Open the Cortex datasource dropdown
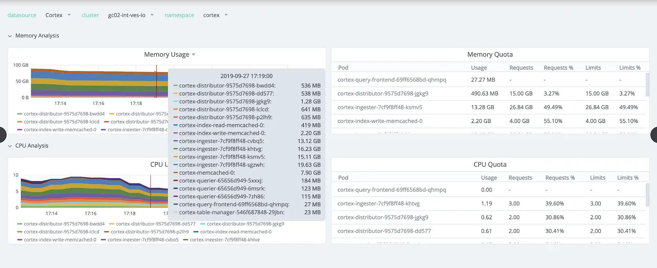Viewport: 657px width, 268px height. pyautogui.click(x=58, y=15)
